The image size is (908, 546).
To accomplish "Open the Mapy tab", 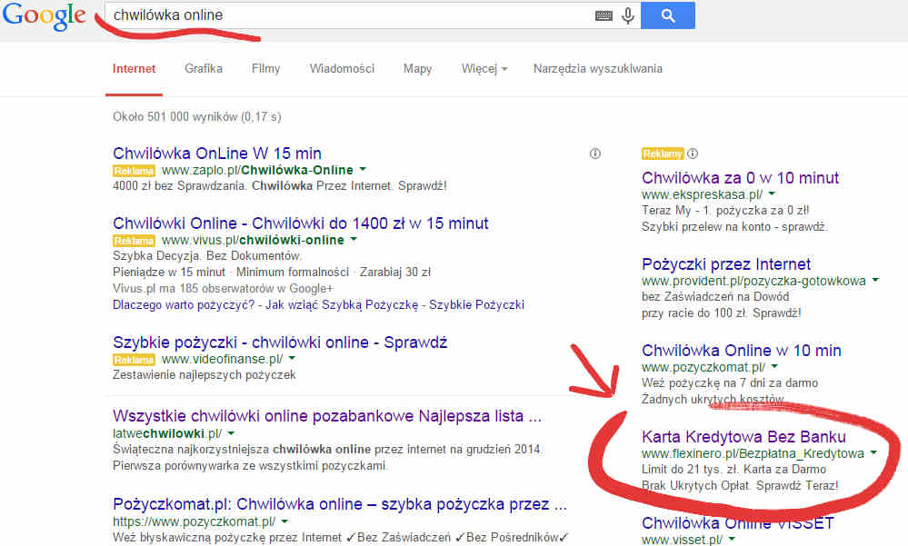I will 417,68.
